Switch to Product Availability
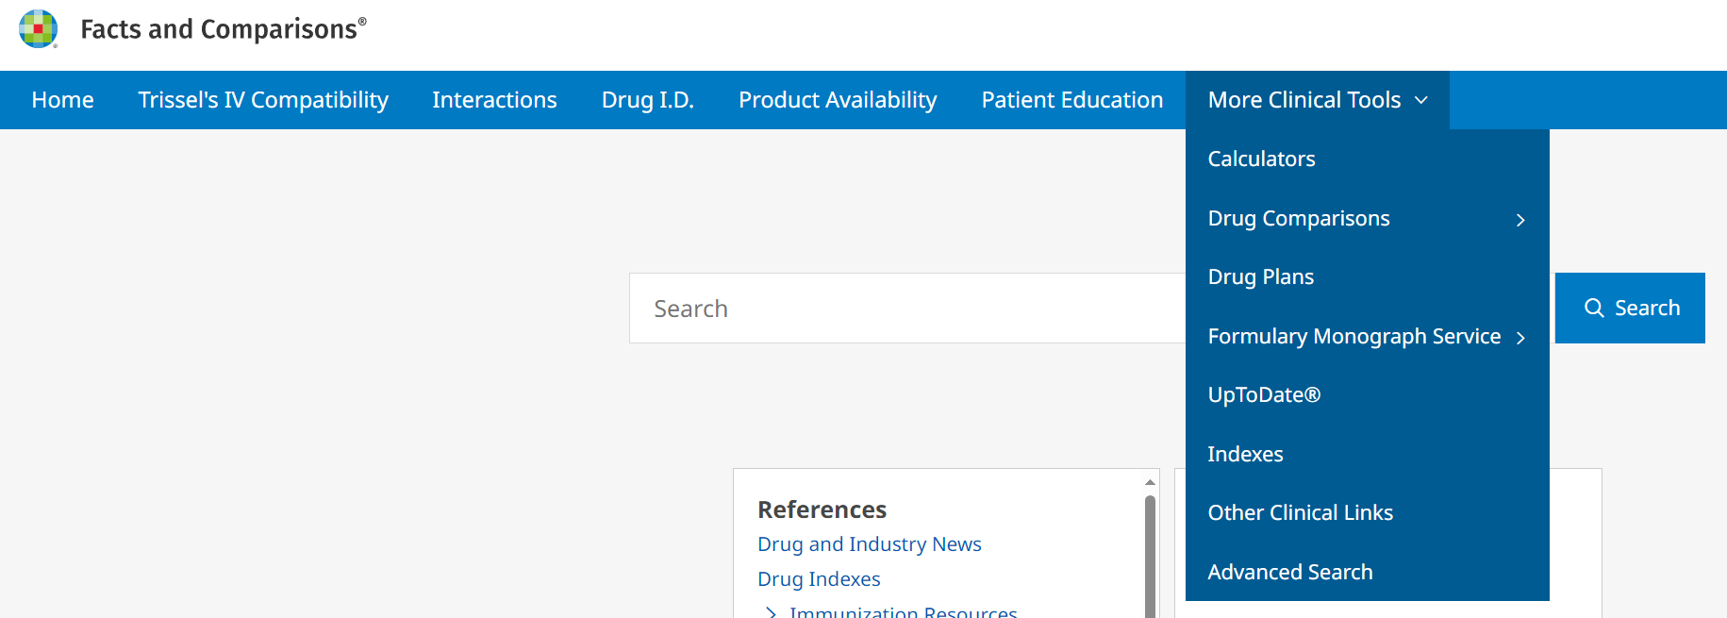Viewport: 1727px width, 618px height. (x=838, y=100)
